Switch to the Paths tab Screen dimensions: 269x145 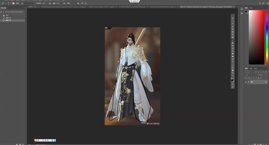click(x=256, y=68)
